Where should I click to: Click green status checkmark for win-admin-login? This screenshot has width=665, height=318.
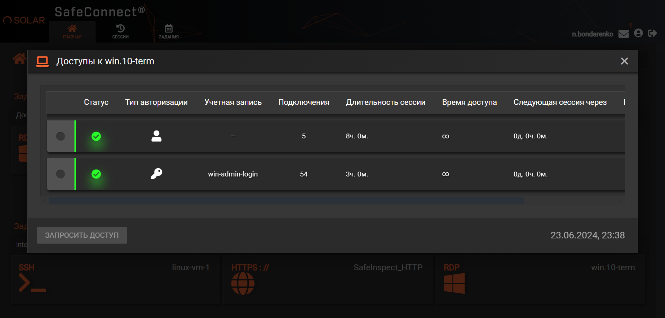click(x=96, y=174)
